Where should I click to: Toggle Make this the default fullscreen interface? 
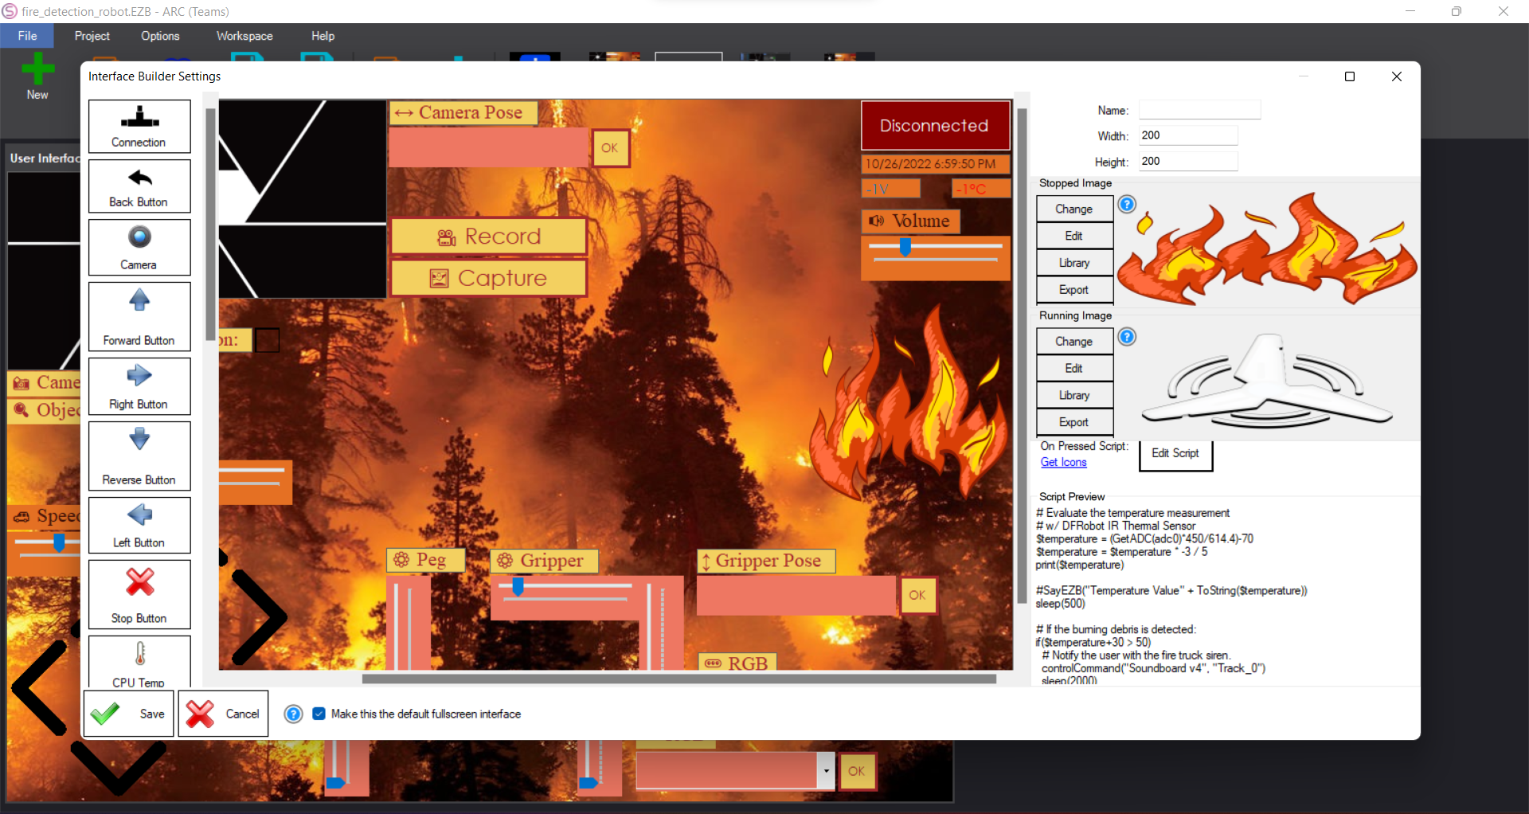pyautogui.click(x=319, y=714)
